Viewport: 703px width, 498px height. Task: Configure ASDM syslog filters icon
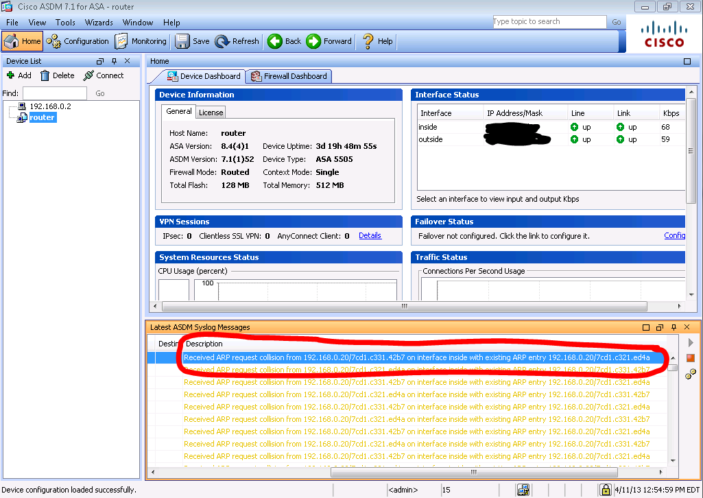pos(691,374)
